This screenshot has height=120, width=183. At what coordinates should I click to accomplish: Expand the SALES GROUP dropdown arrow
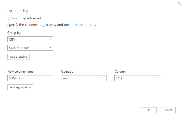click(x=50, y=48)
